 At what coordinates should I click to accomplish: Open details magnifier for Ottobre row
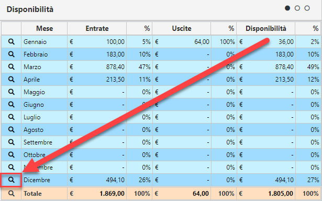pos(12,154)
